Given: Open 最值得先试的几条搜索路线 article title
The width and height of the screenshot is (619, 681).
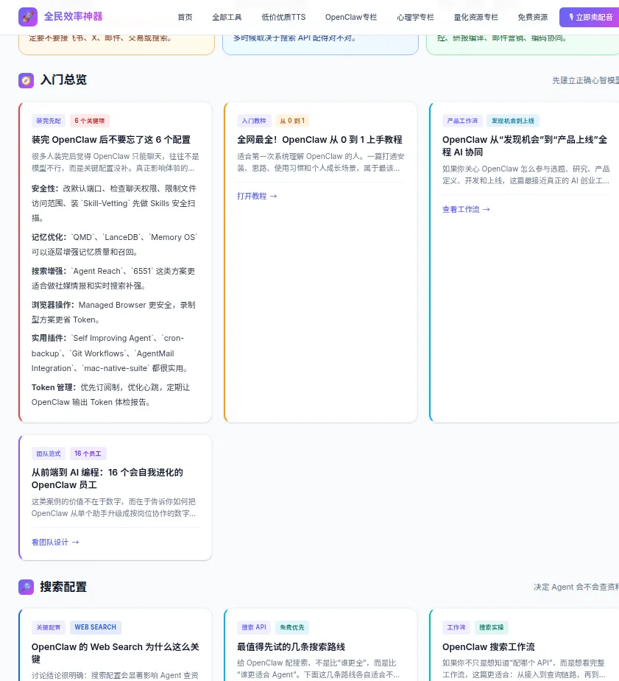Looking at the screenshot, I should click(291, 646).
